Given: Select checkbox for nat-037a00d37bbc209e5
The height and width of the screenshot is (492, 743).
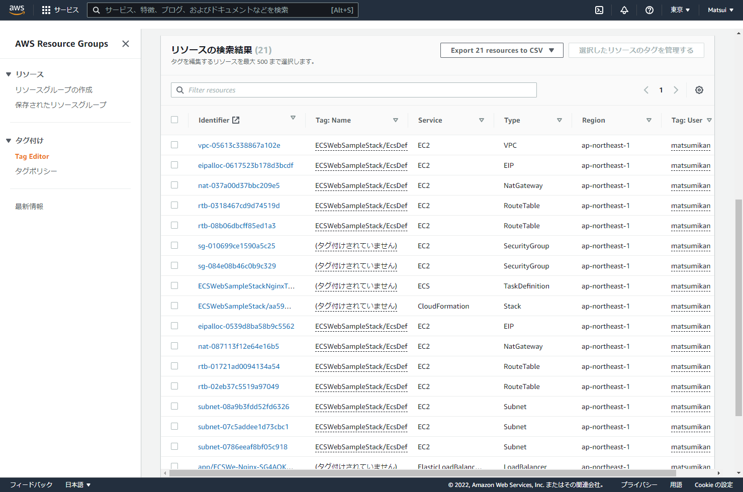Looking at the screenshot, I should click(x=174, y=185).
